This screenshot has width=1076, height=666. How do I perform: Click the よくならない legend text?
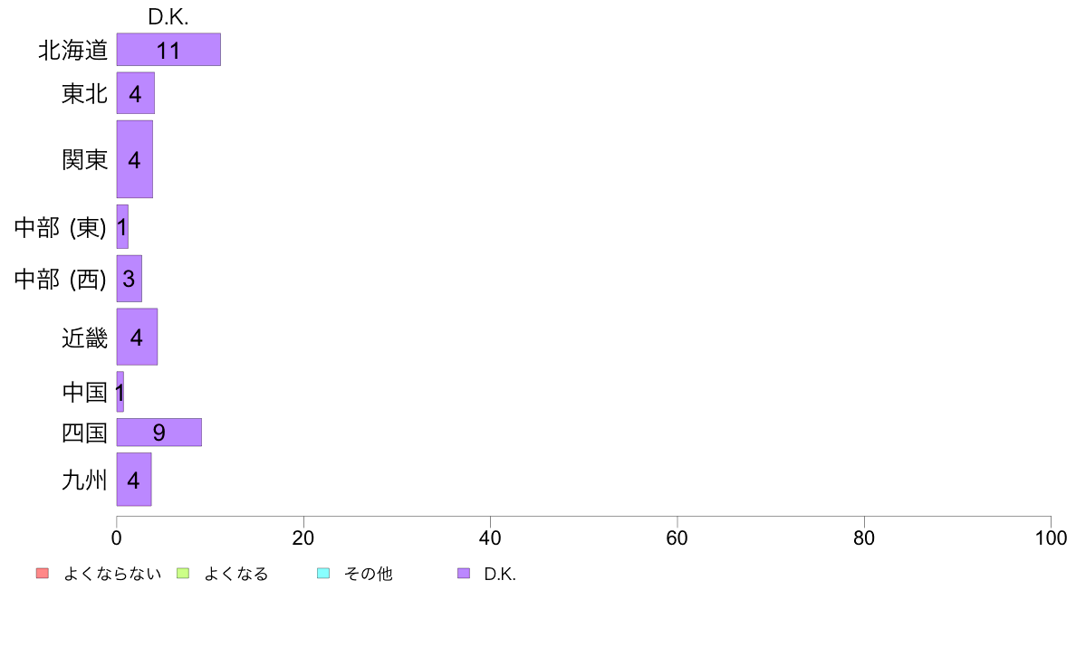[x=111, y=574]
